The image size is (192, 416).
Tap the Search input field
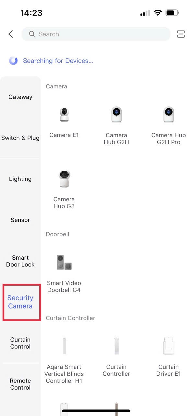point(96,34)
